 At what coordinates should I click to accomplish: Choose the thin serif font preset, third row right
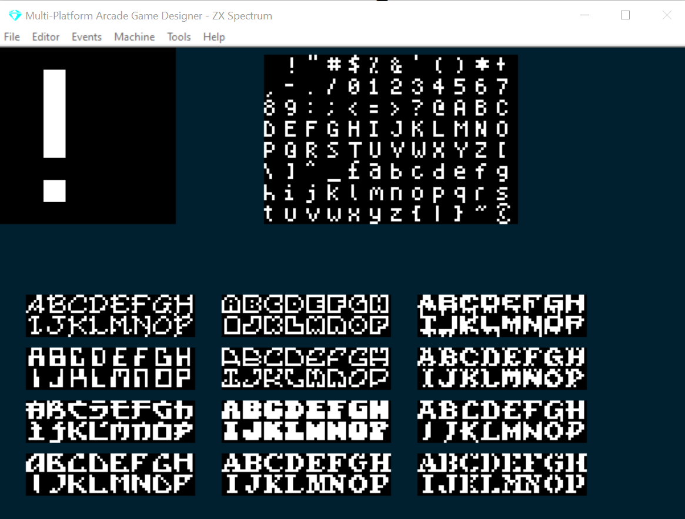coord(502,421)
